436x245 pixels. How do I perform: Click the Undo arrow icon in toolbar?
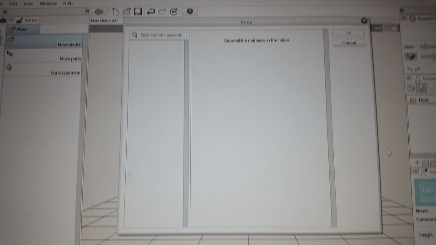151,12
